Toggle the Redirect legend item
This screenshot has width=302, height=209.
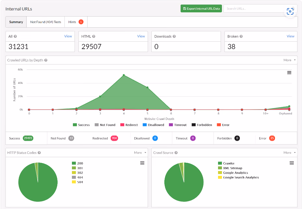coord(129,125)
